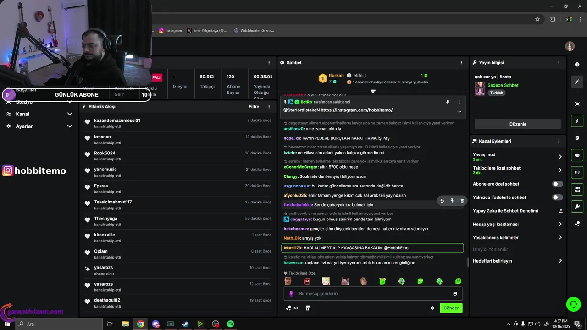Open instagram.com/hobbitemo pinned link
This screenshot has height=330, width=587.
coord(356,110)
